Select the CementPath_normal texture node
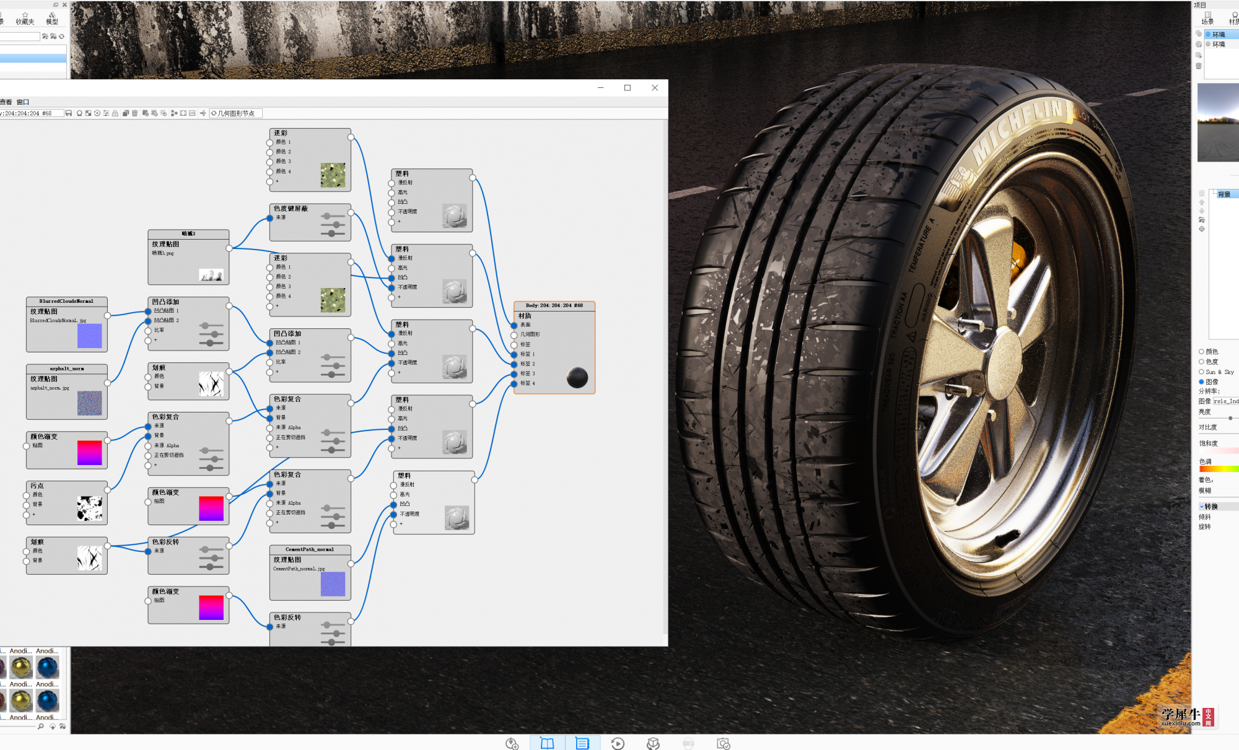The image size is (1239, 750). click(310, 573)
